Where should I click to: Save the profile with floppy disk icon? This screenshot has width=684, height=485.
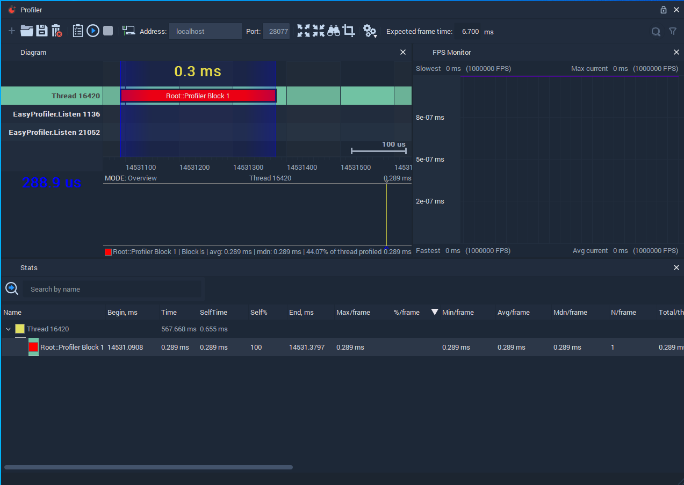[42, 31]
